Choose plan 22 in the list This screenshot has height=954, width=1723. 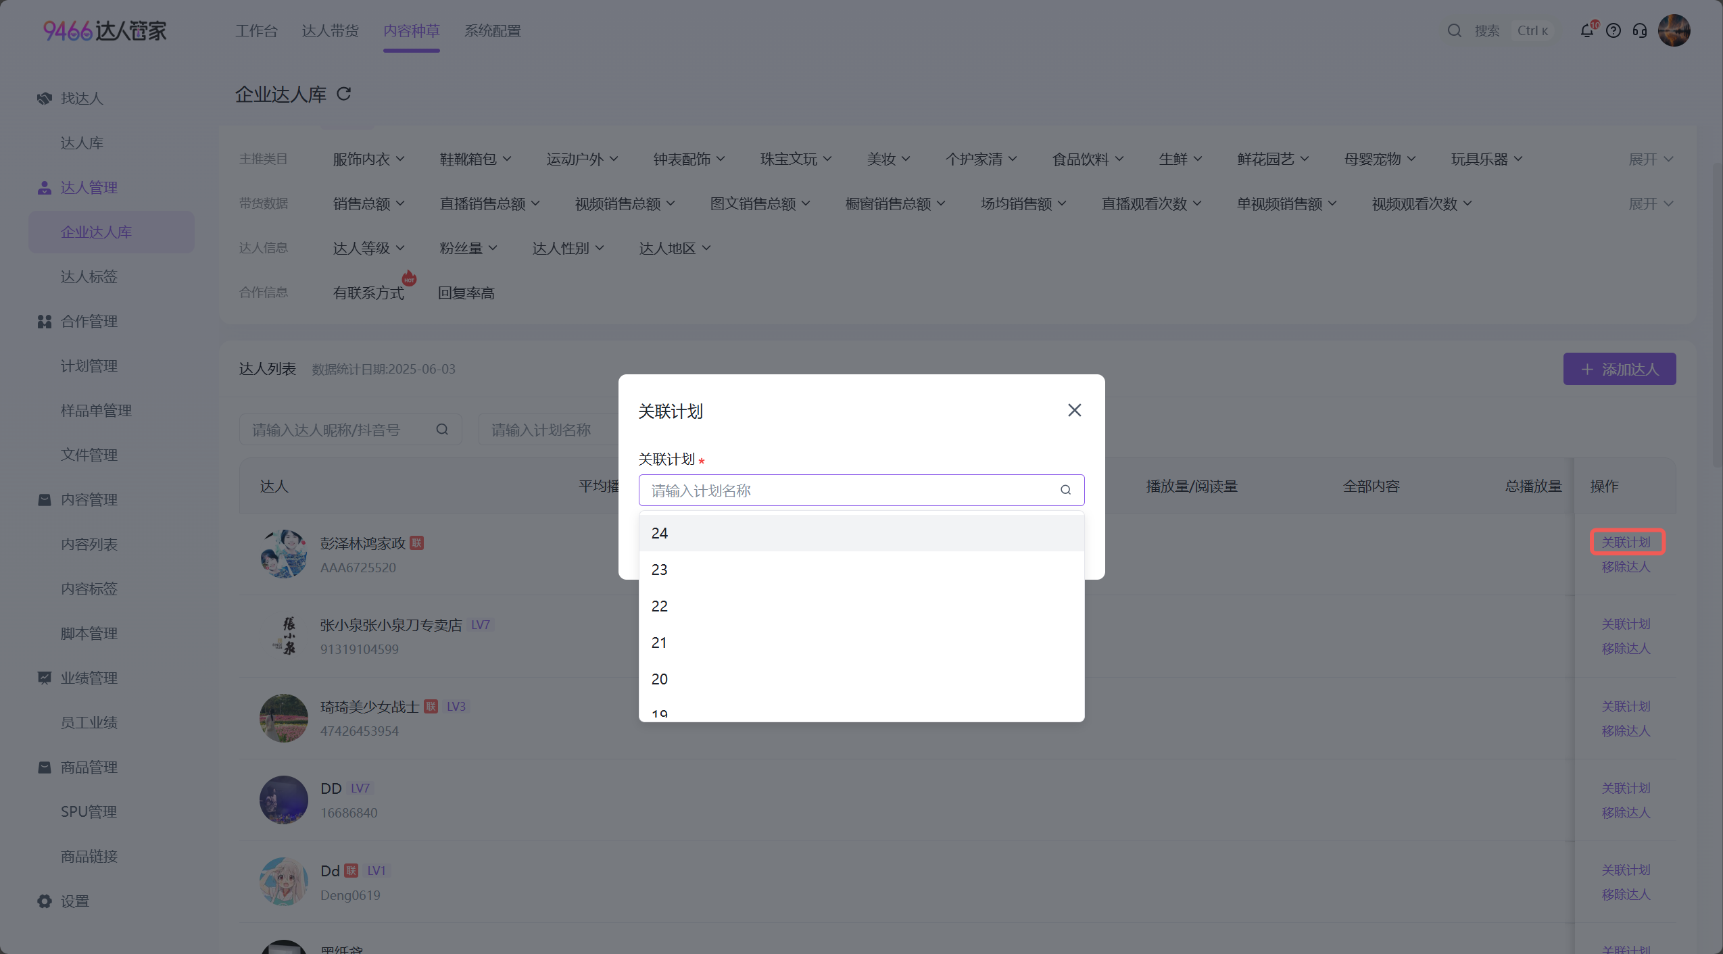[861, 606]
